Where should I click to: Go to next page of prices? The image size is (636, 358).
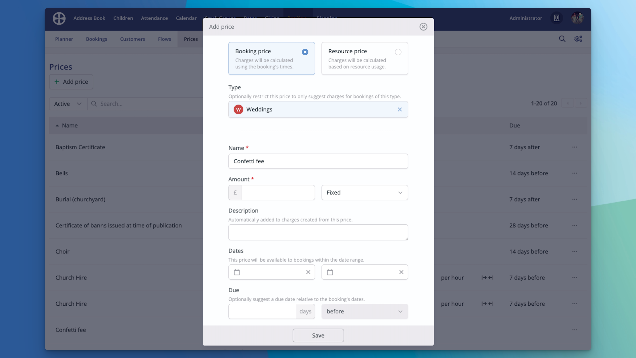(580, 103)
